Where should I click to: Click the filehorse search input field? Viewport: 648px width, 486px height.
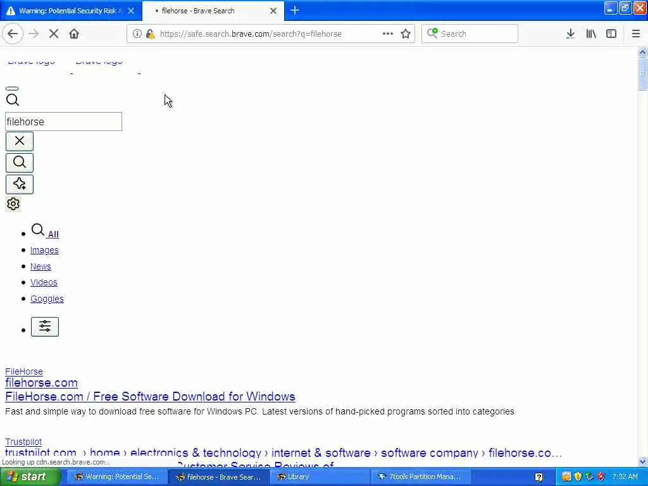coord(64,121)
